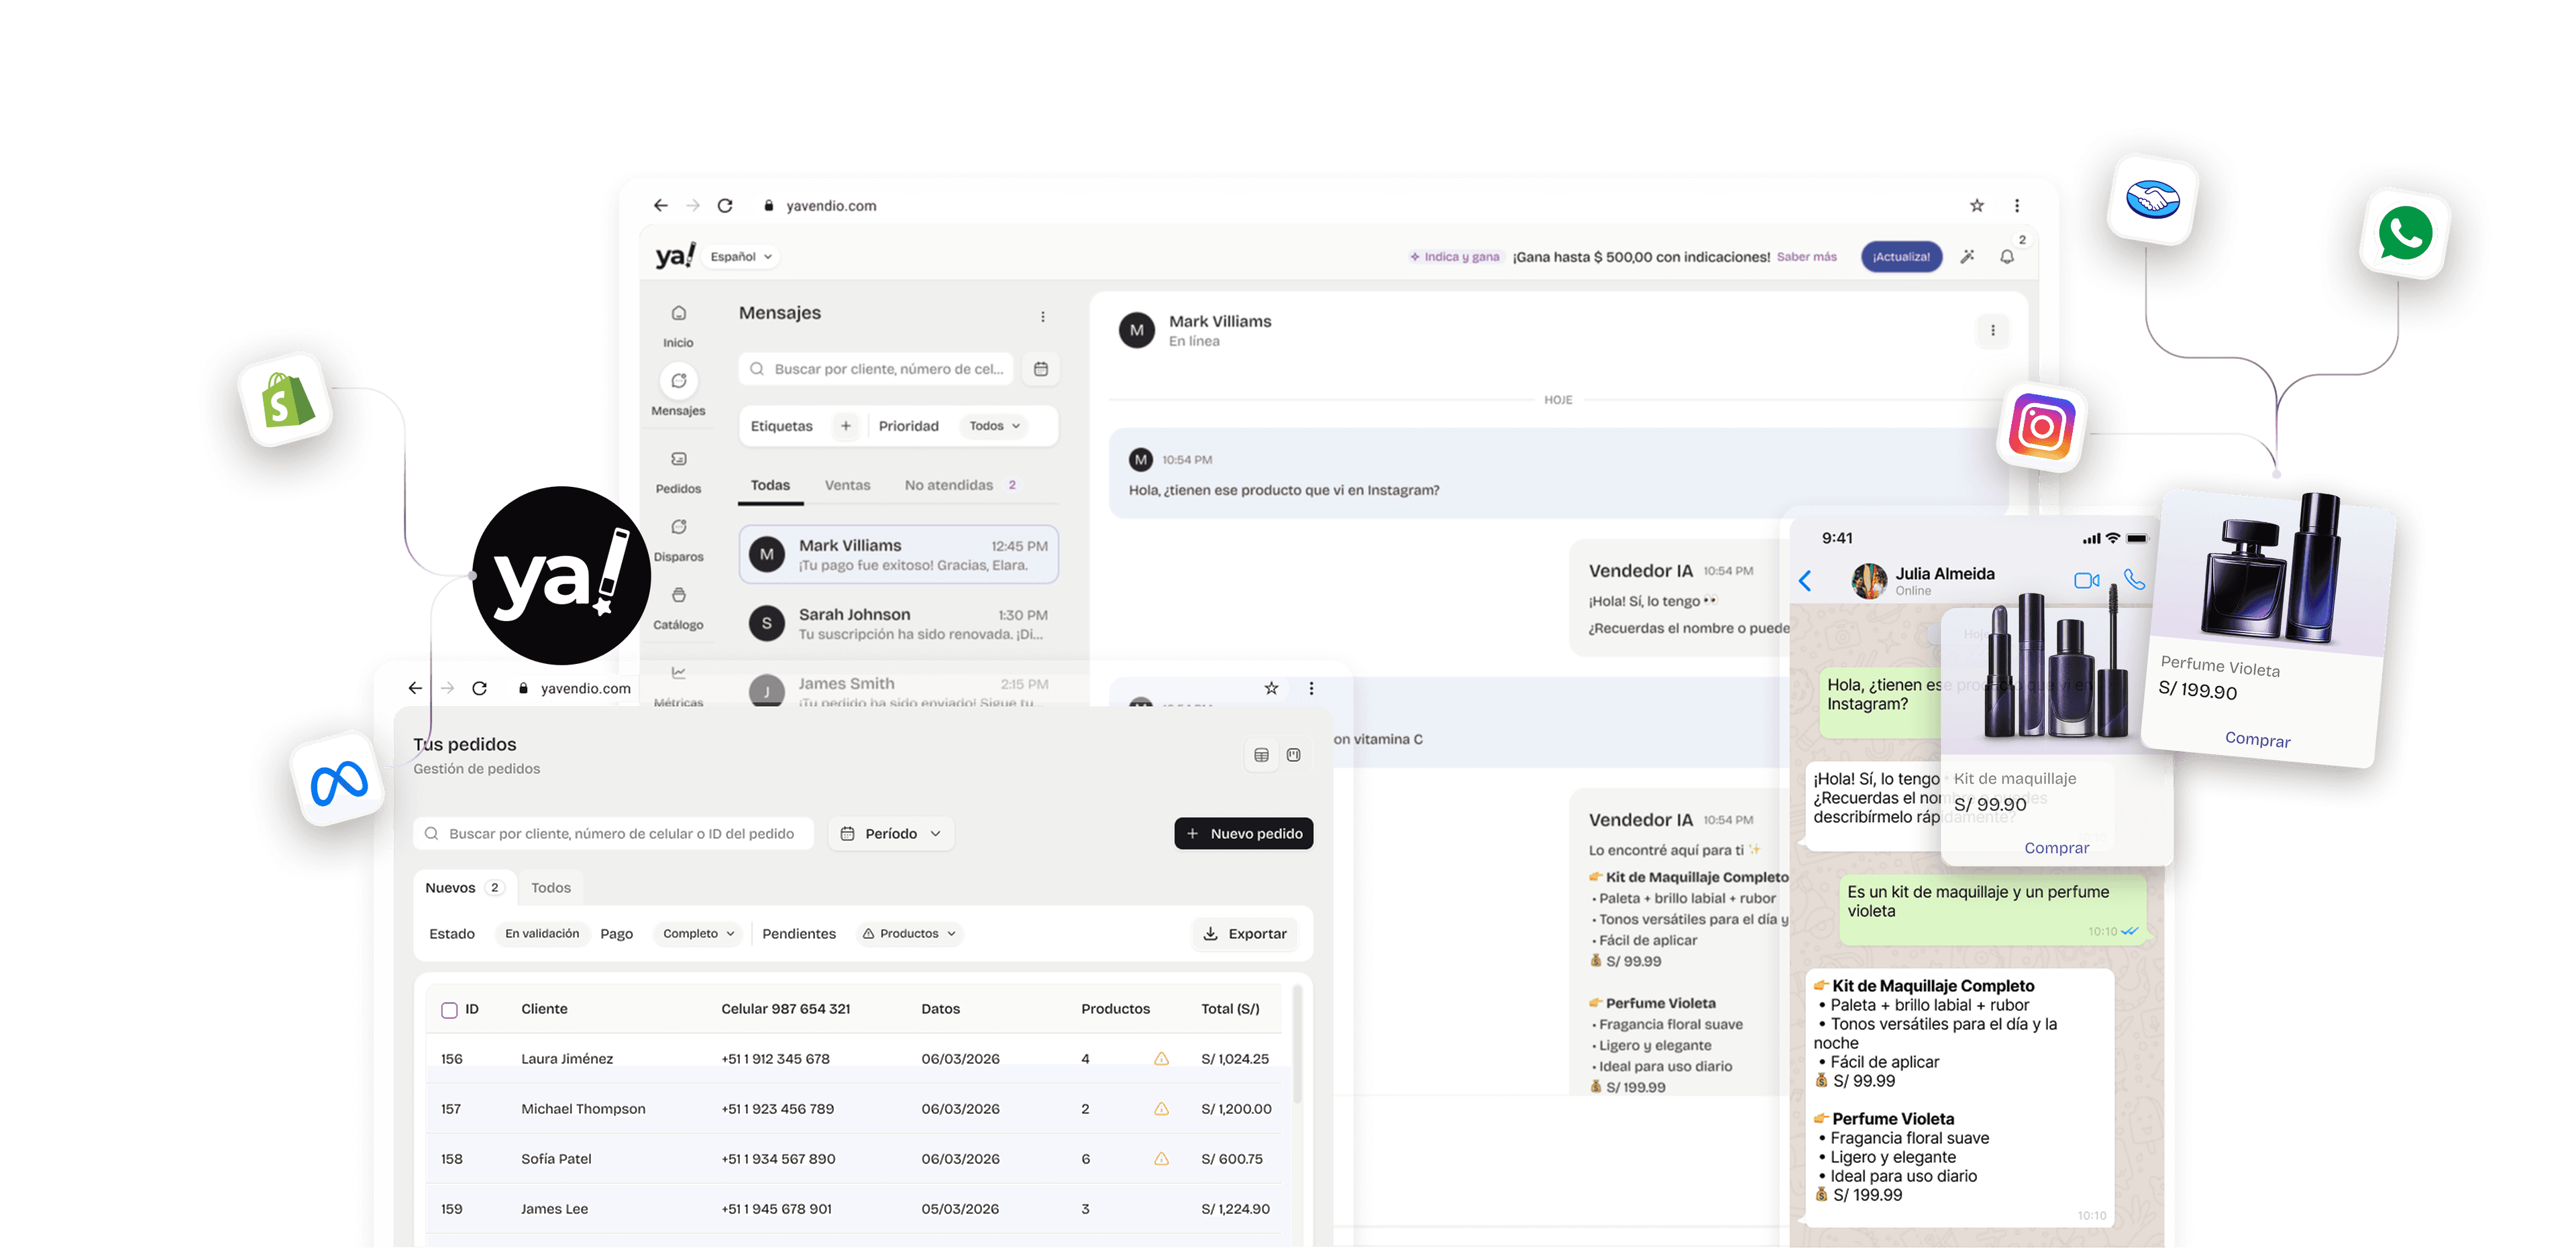Click the notification bell icon
2576x1248 pixels.
coord(2006,257)
